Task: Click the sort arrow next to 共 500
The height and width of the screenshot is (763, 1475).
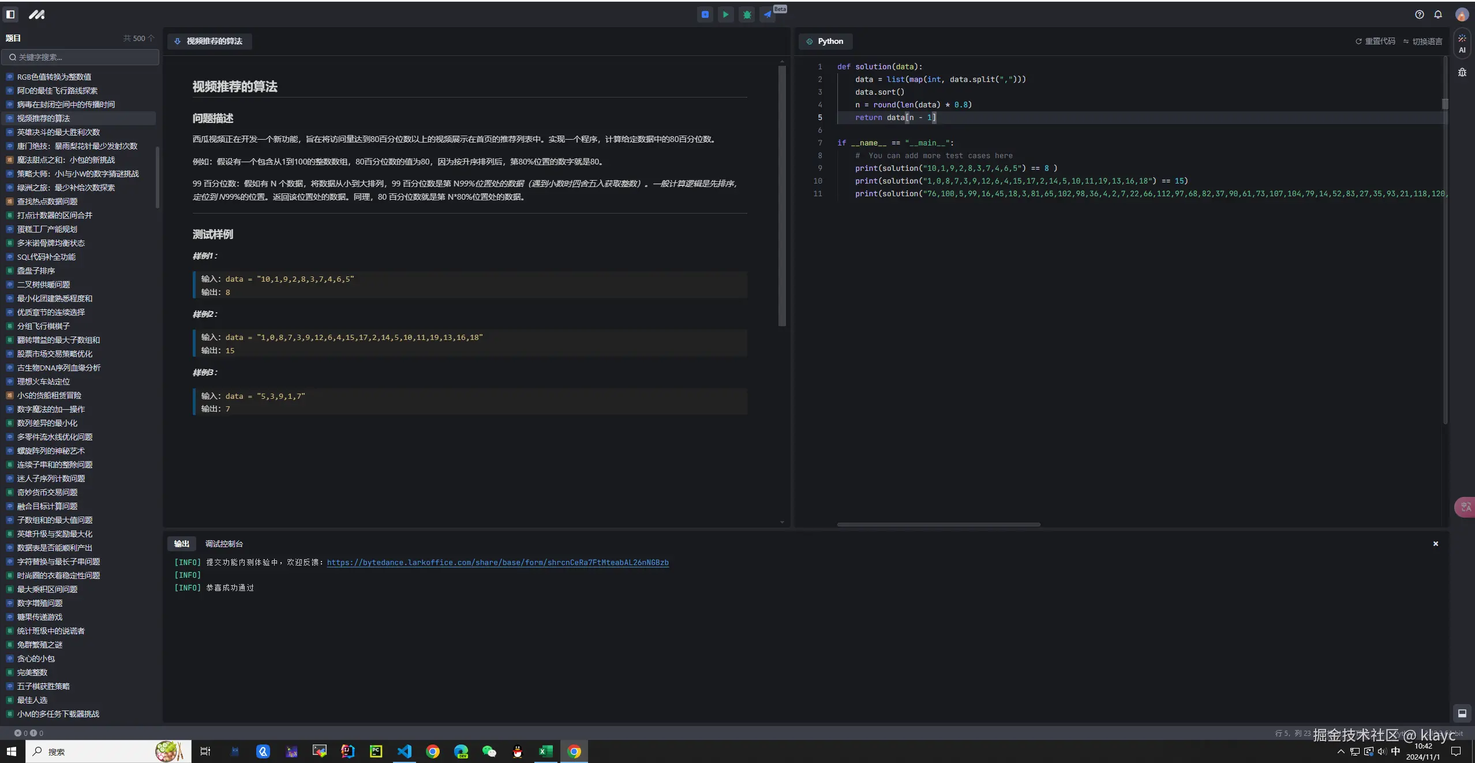Action: click(151, 38)
